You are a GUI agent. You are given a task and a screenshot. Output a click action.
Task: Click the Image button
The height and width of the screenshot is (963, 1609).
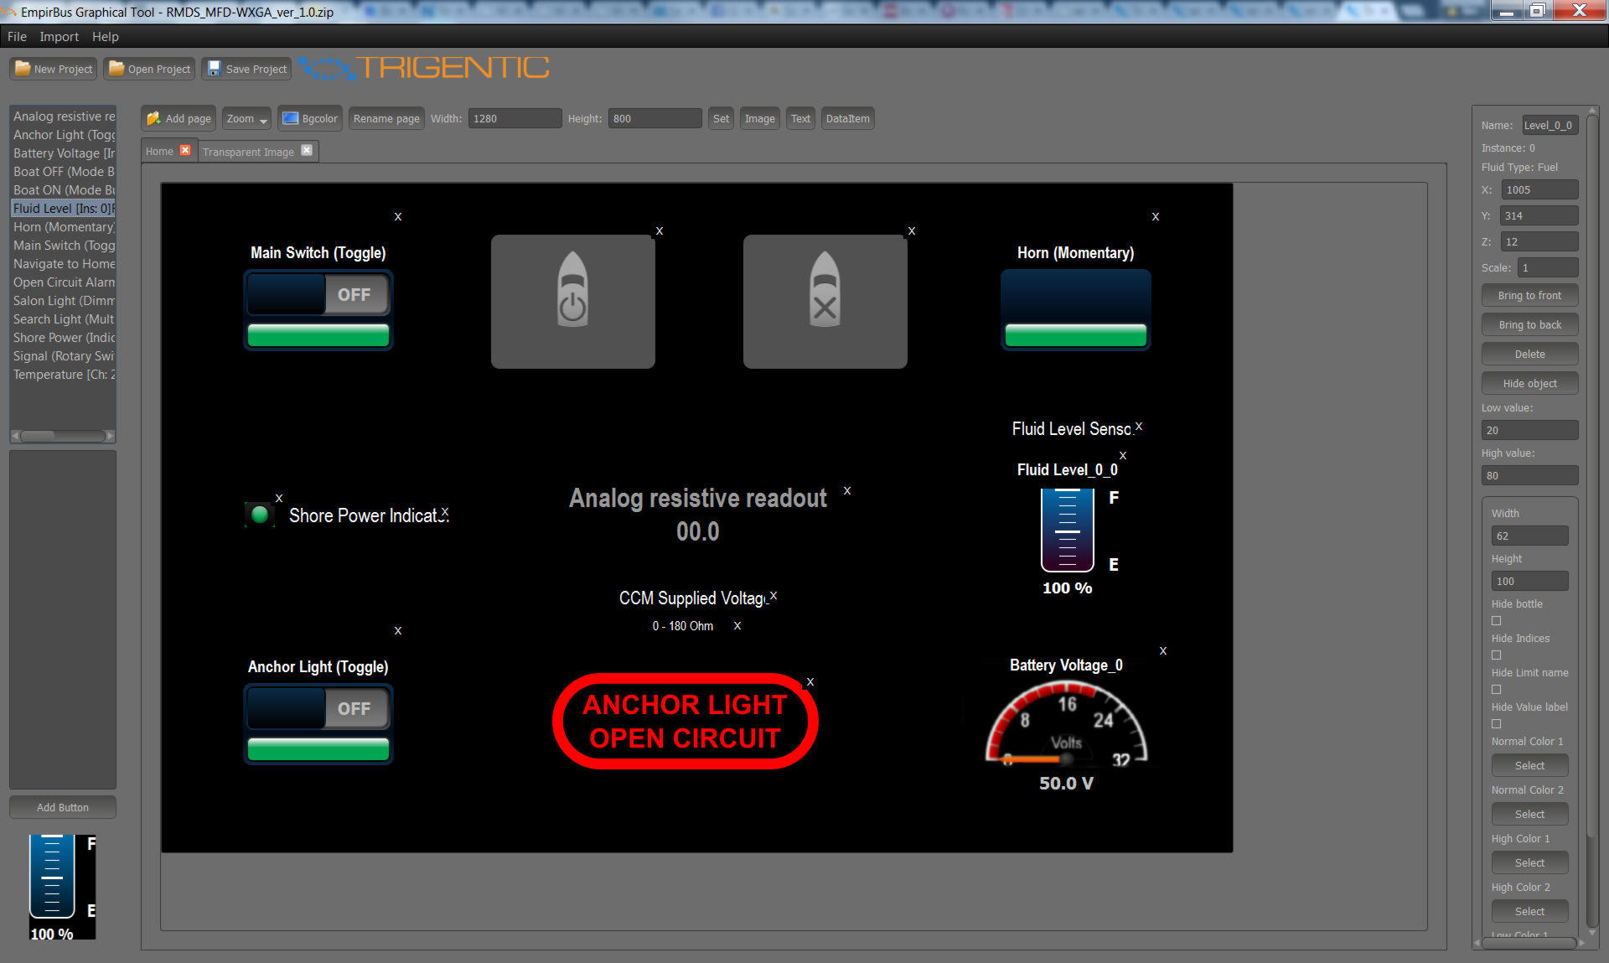tap(759, 118)
